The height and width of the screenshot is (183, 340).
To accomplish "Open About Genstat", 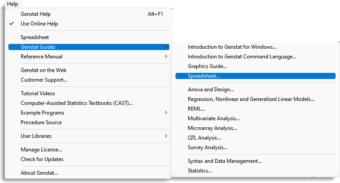I will (x=89, y=173).
